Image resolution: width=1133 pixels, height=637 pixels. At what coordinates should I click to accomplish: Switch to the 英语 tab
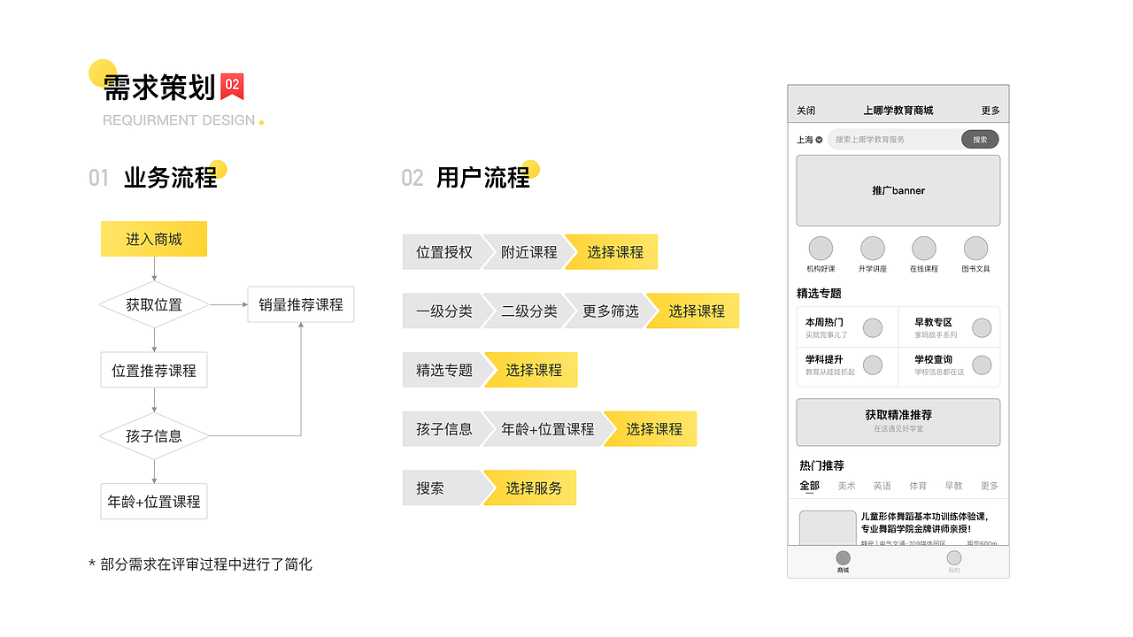coord(883,486)
